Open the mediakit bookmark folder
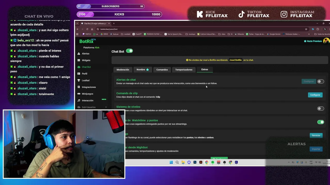330x185 pixels. tap(126, 34)
